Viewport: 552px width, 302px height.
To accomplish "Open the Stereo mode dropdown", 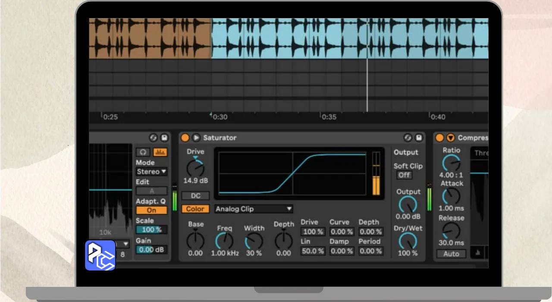I will 151,172.
